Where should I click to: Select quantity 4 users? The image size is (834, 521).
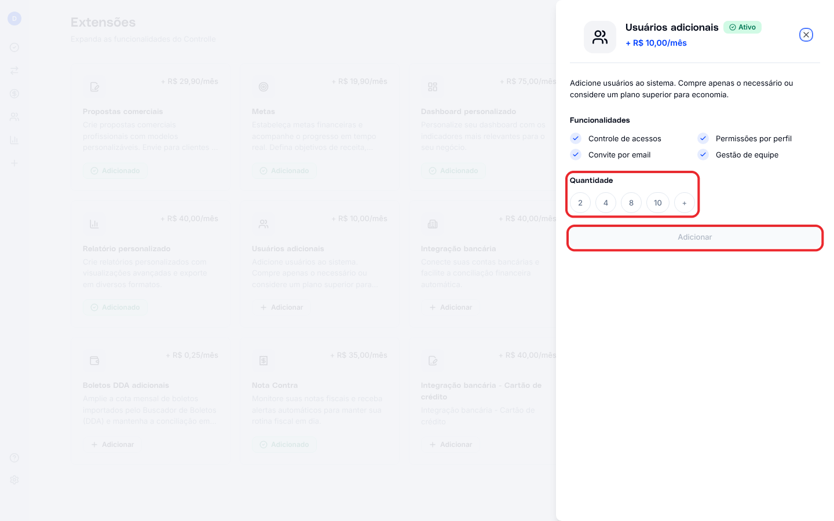tap(606, 203)
